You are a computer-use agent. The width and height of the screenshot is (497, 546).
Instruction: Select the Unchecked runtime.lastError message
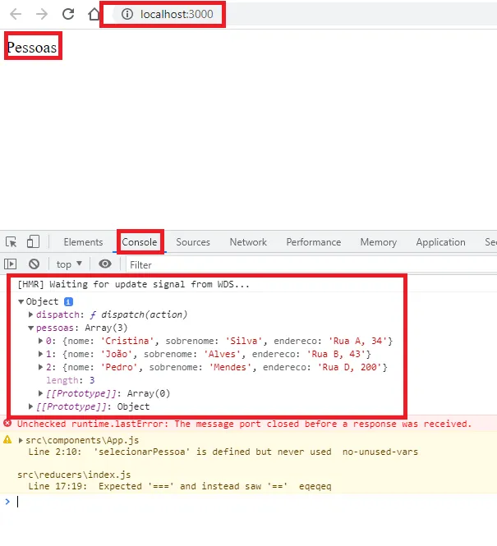tap(244, 424)
